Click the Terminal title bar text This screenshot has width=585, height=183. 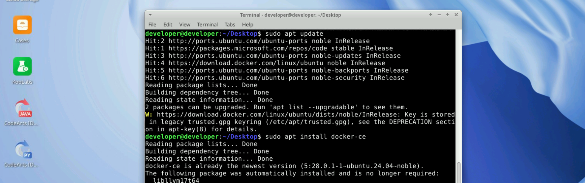pos(290,15)
